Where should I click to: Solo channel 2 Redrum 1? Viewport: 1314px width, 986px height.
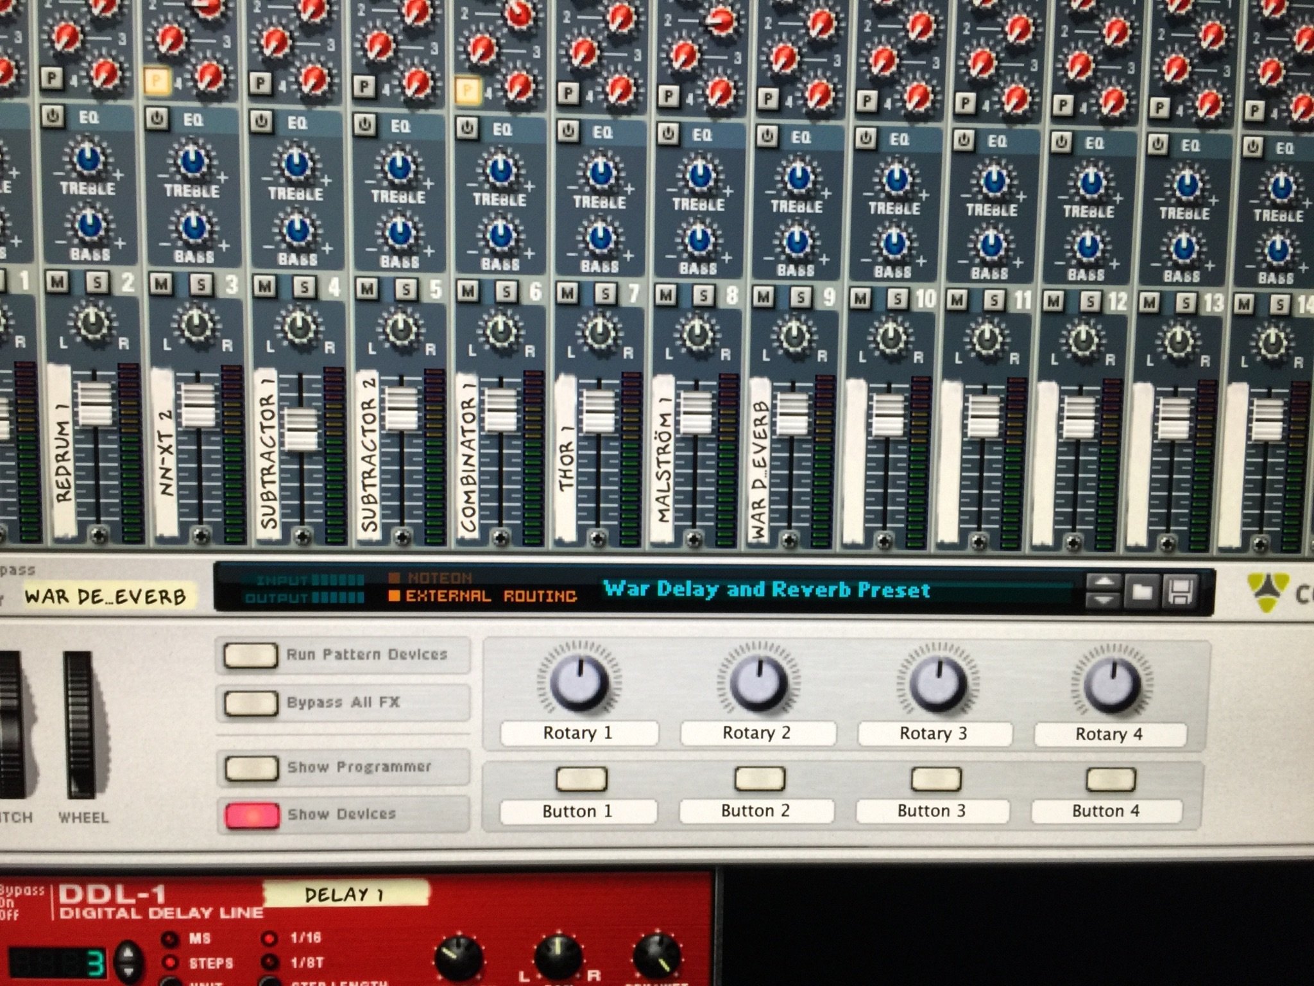[97, 282]
